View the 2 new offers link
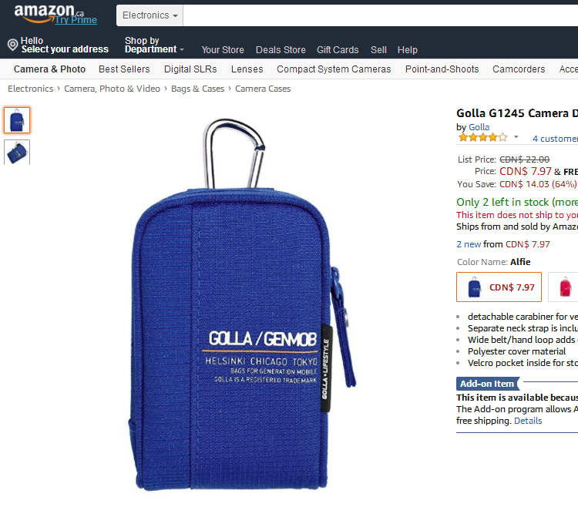The image size is (578, 507). [x=469, y=244]
